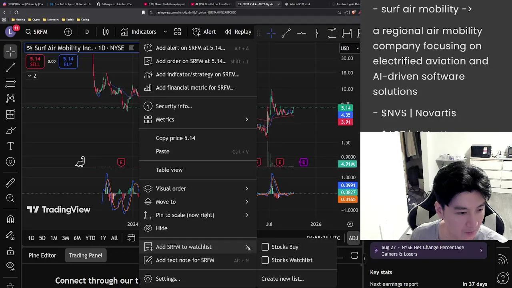The width and height of the screenshot is (512, 288).
Task: Set chart range to 1D
Action: tap(31, 238)
